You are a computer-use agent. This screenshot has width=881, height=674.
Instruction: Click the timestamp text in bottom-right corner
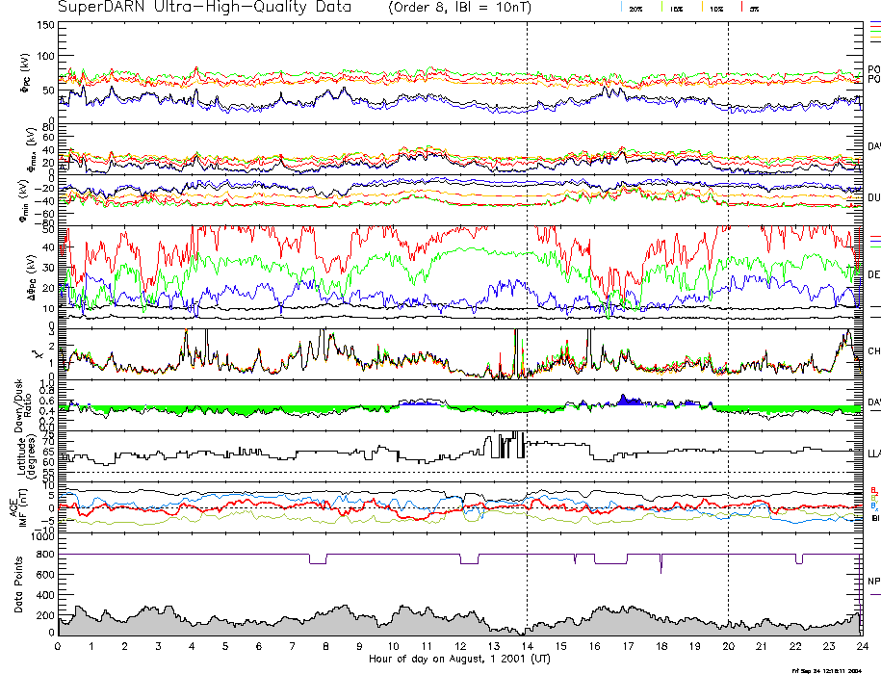pos(827,670)
